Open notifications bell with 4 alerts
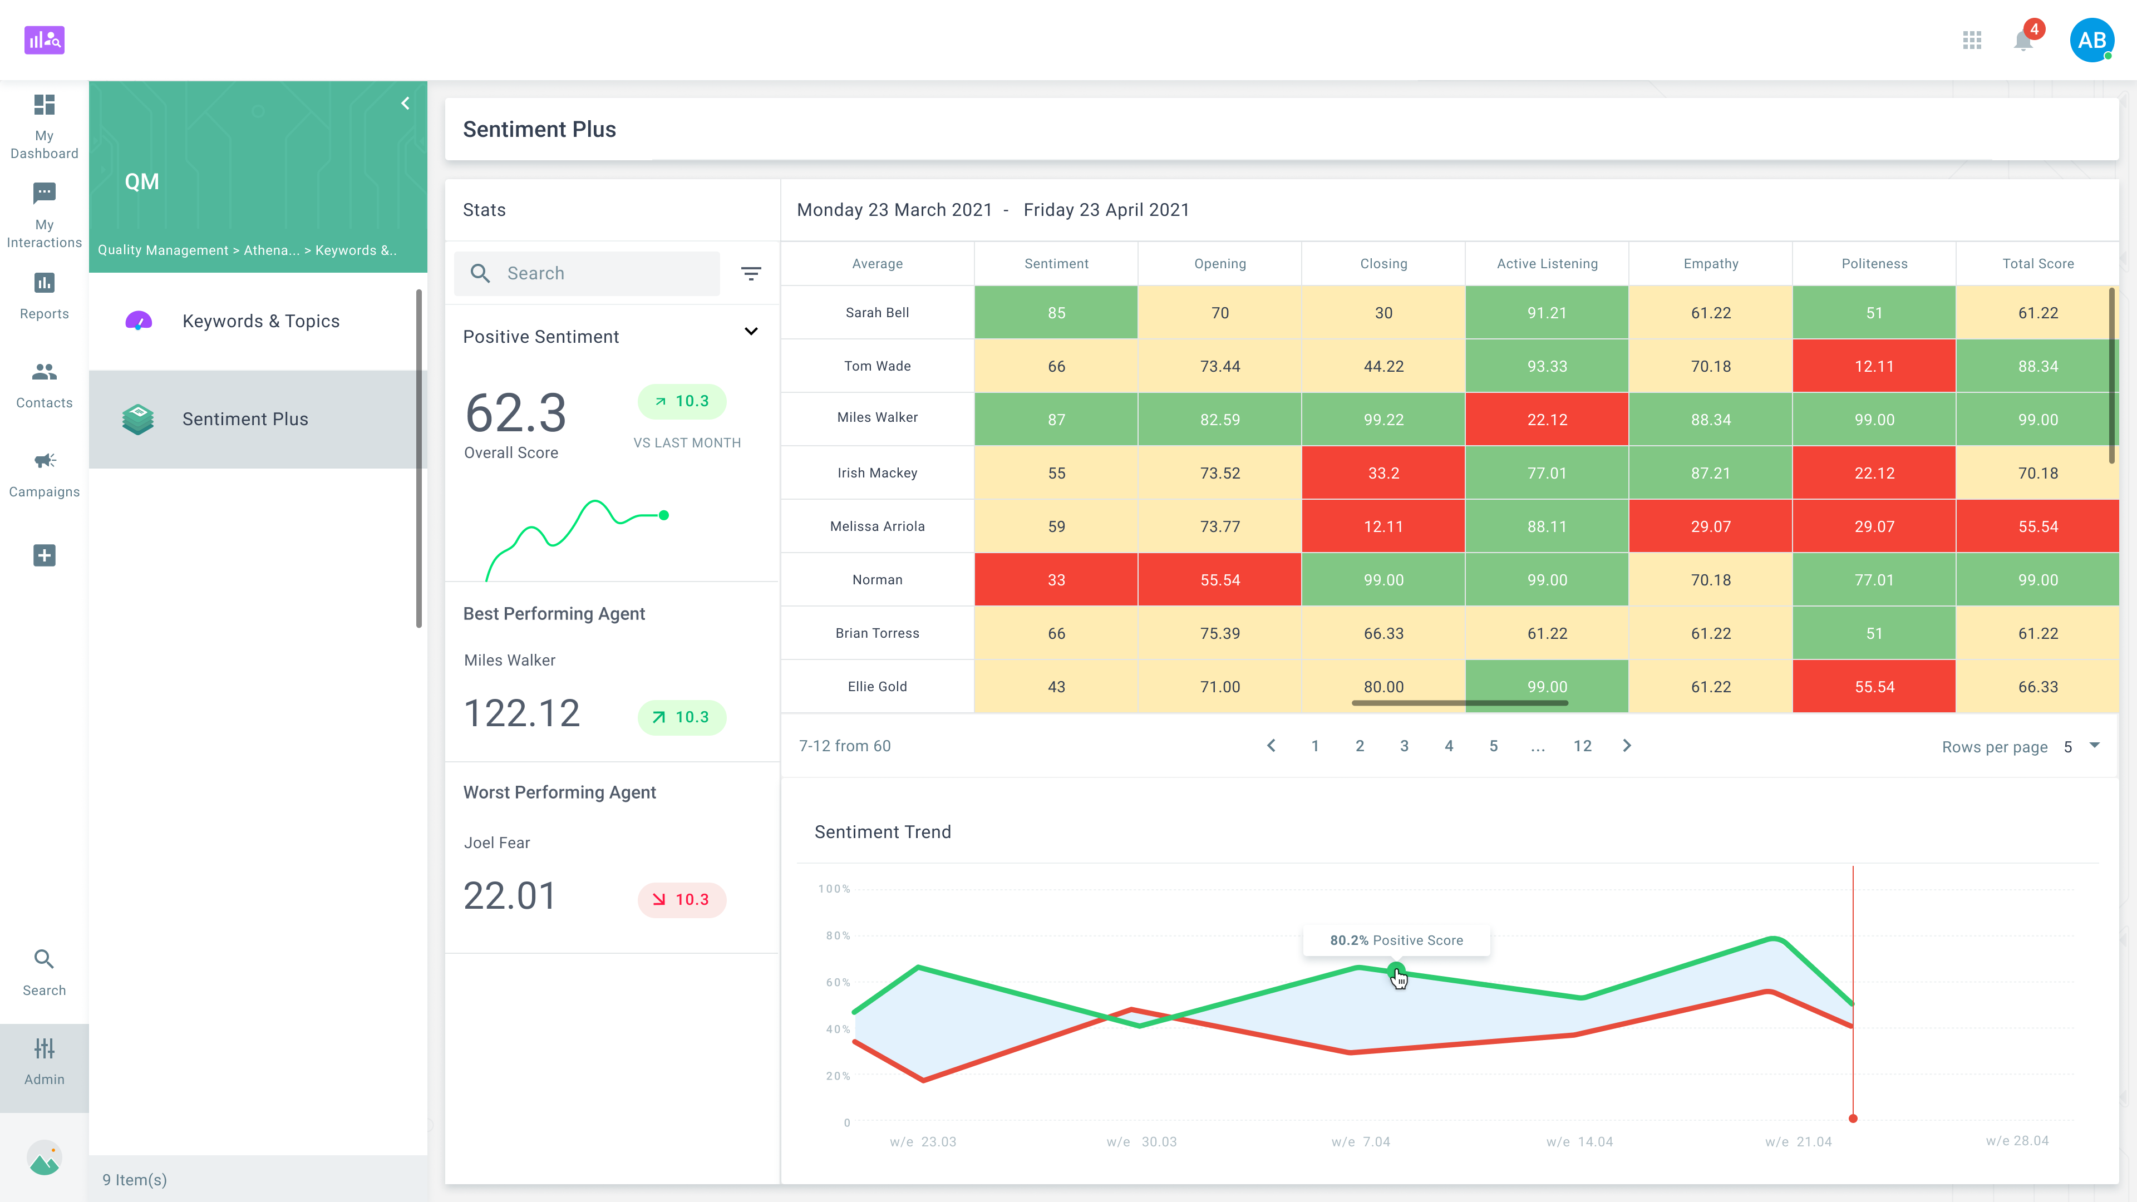This screenshot has height=1202, width=2137. click(2023, 40)
